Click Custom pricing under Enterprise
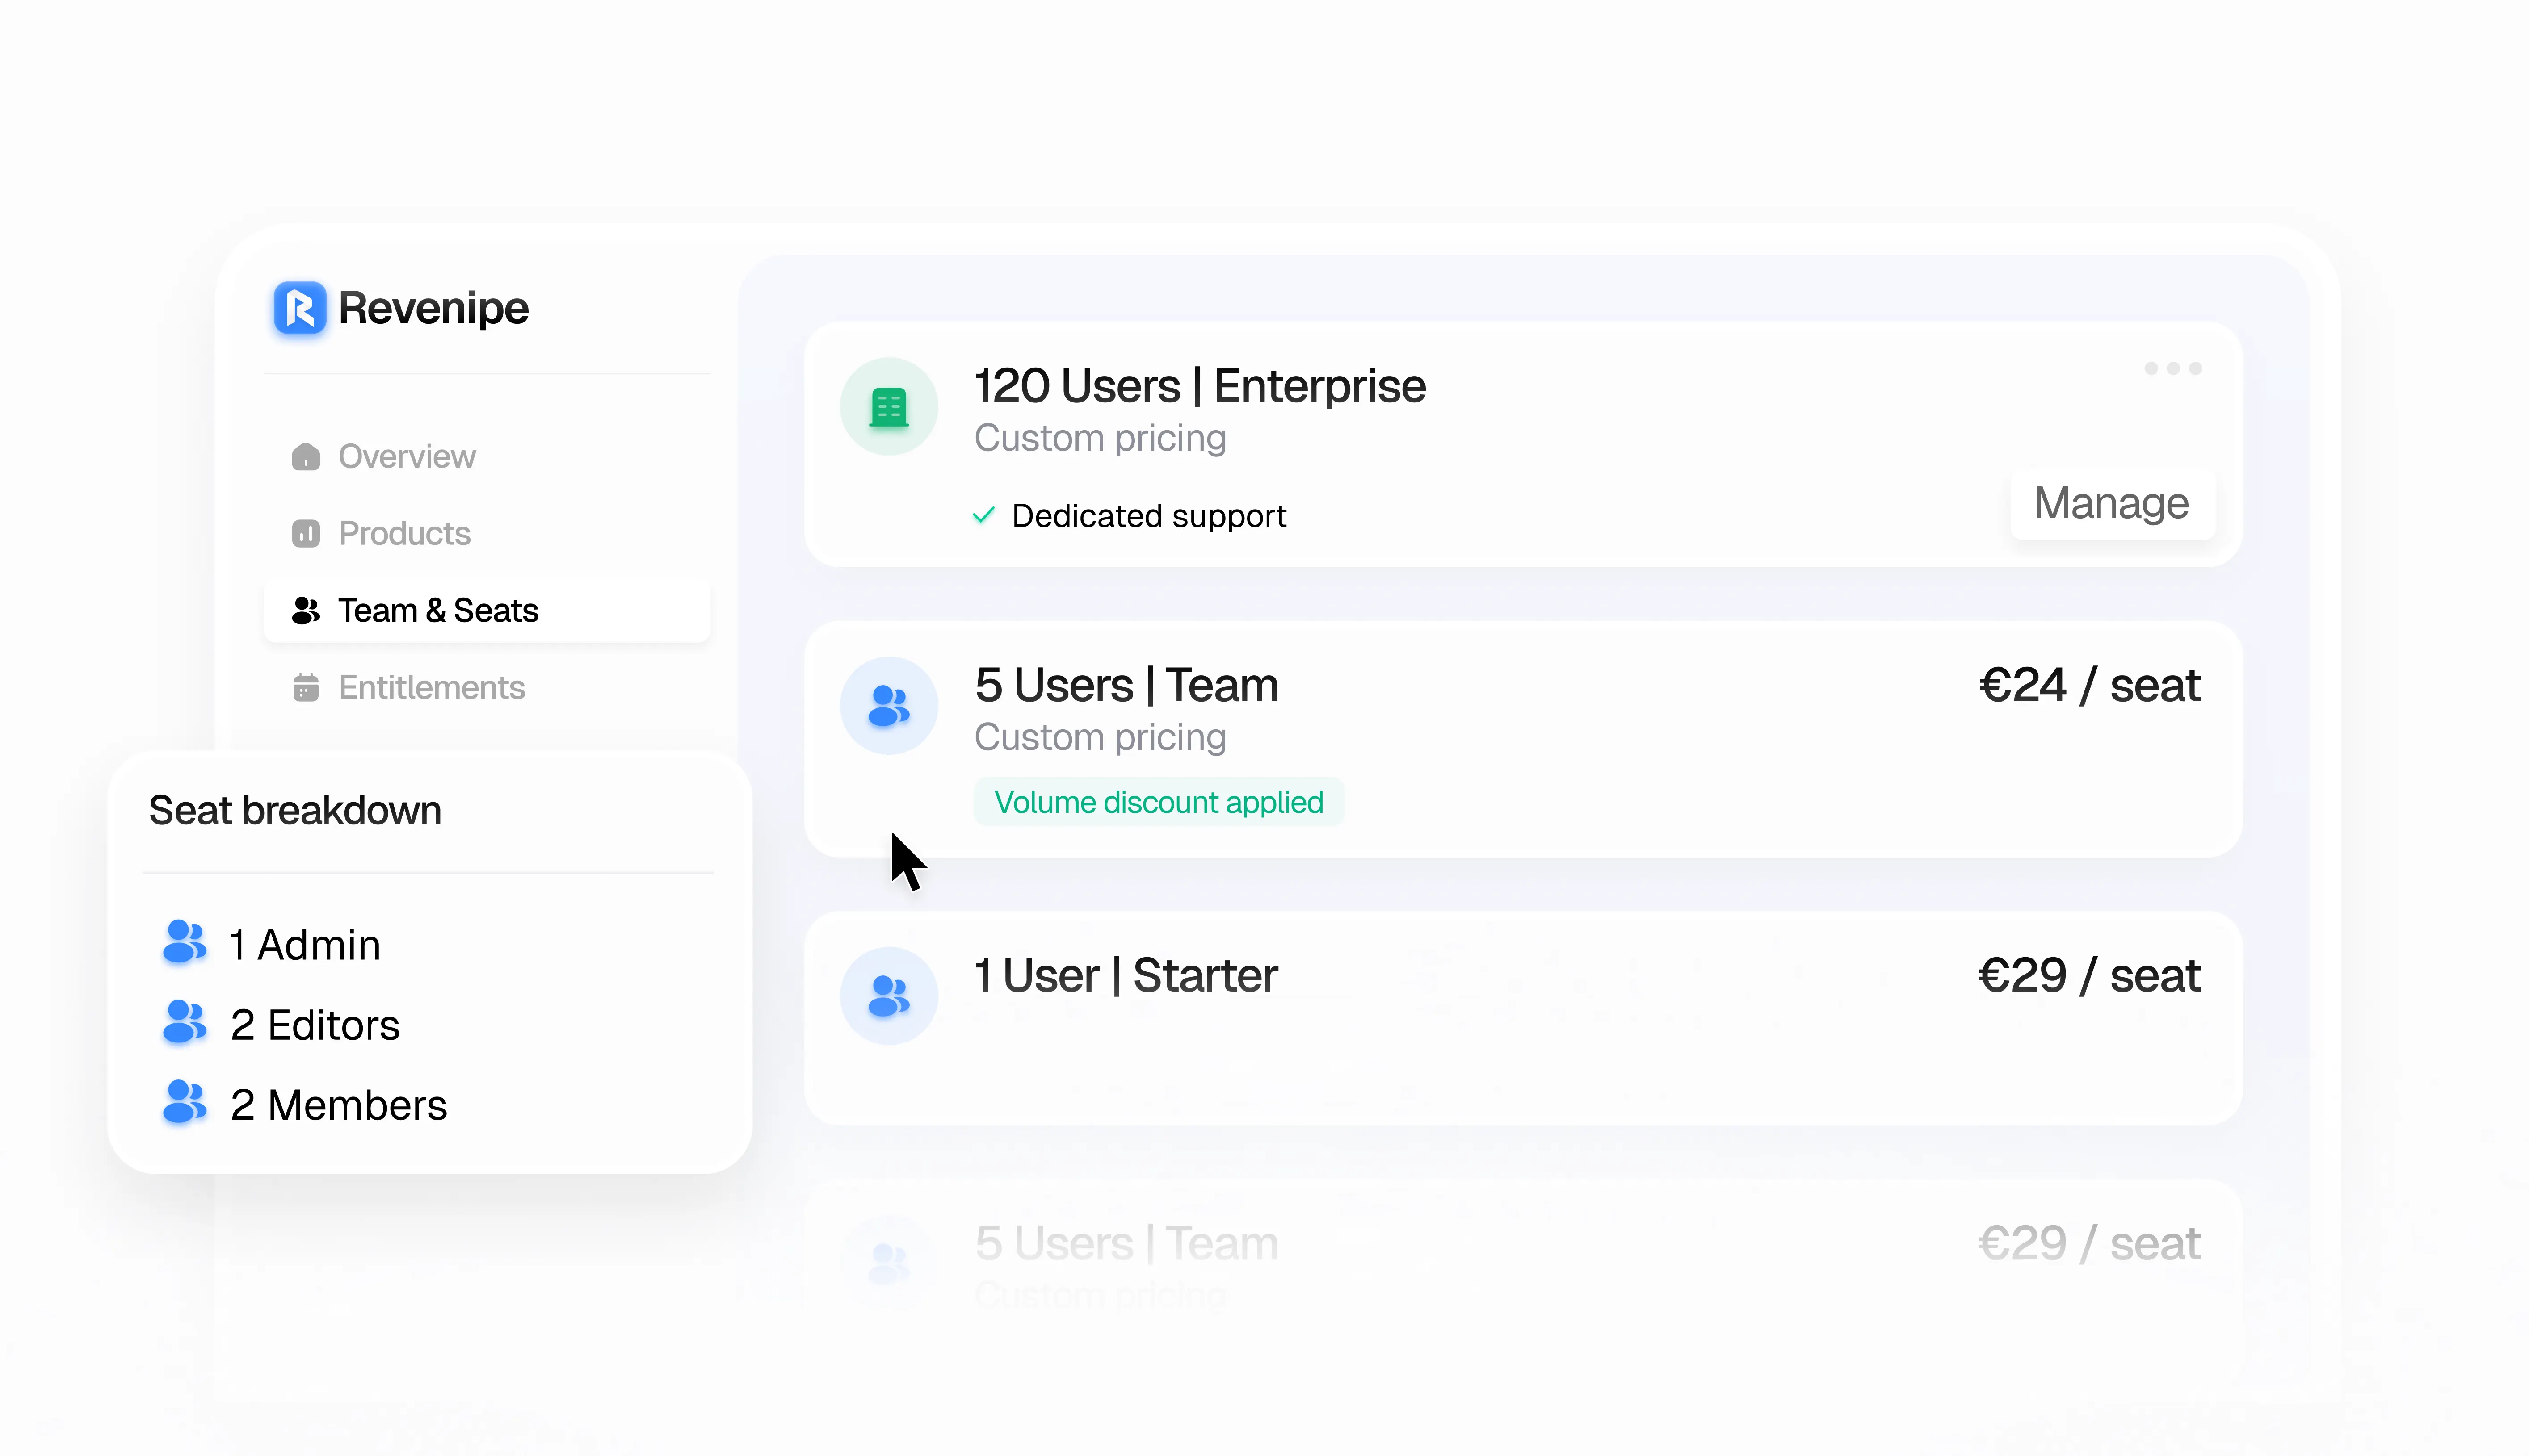 click(1101, 438)
